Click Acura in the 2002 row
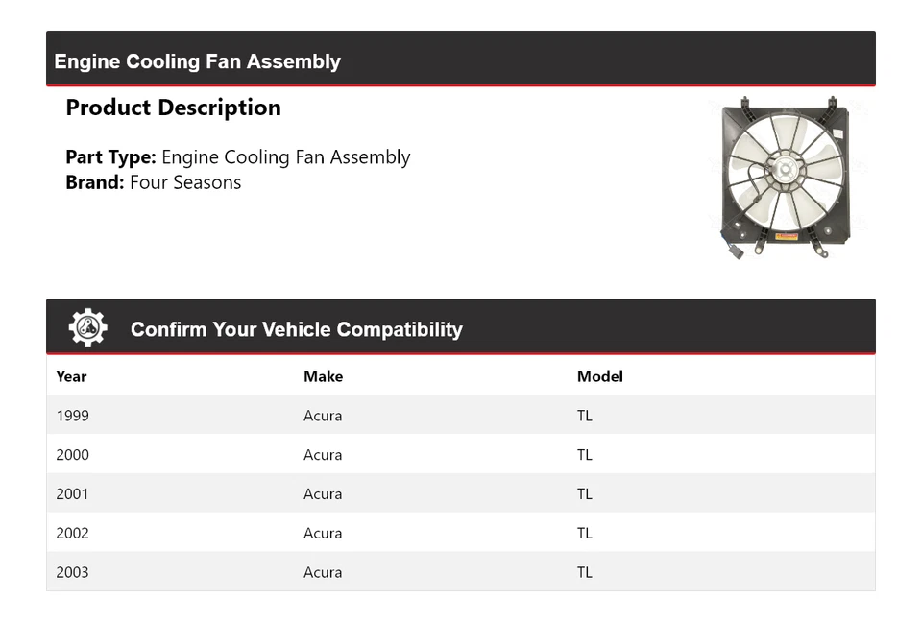This screenshot has width=922, height=622. coord(323,534)
